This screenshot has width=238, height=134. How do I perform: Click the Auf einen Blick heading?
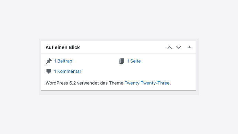tap(63, 47)
